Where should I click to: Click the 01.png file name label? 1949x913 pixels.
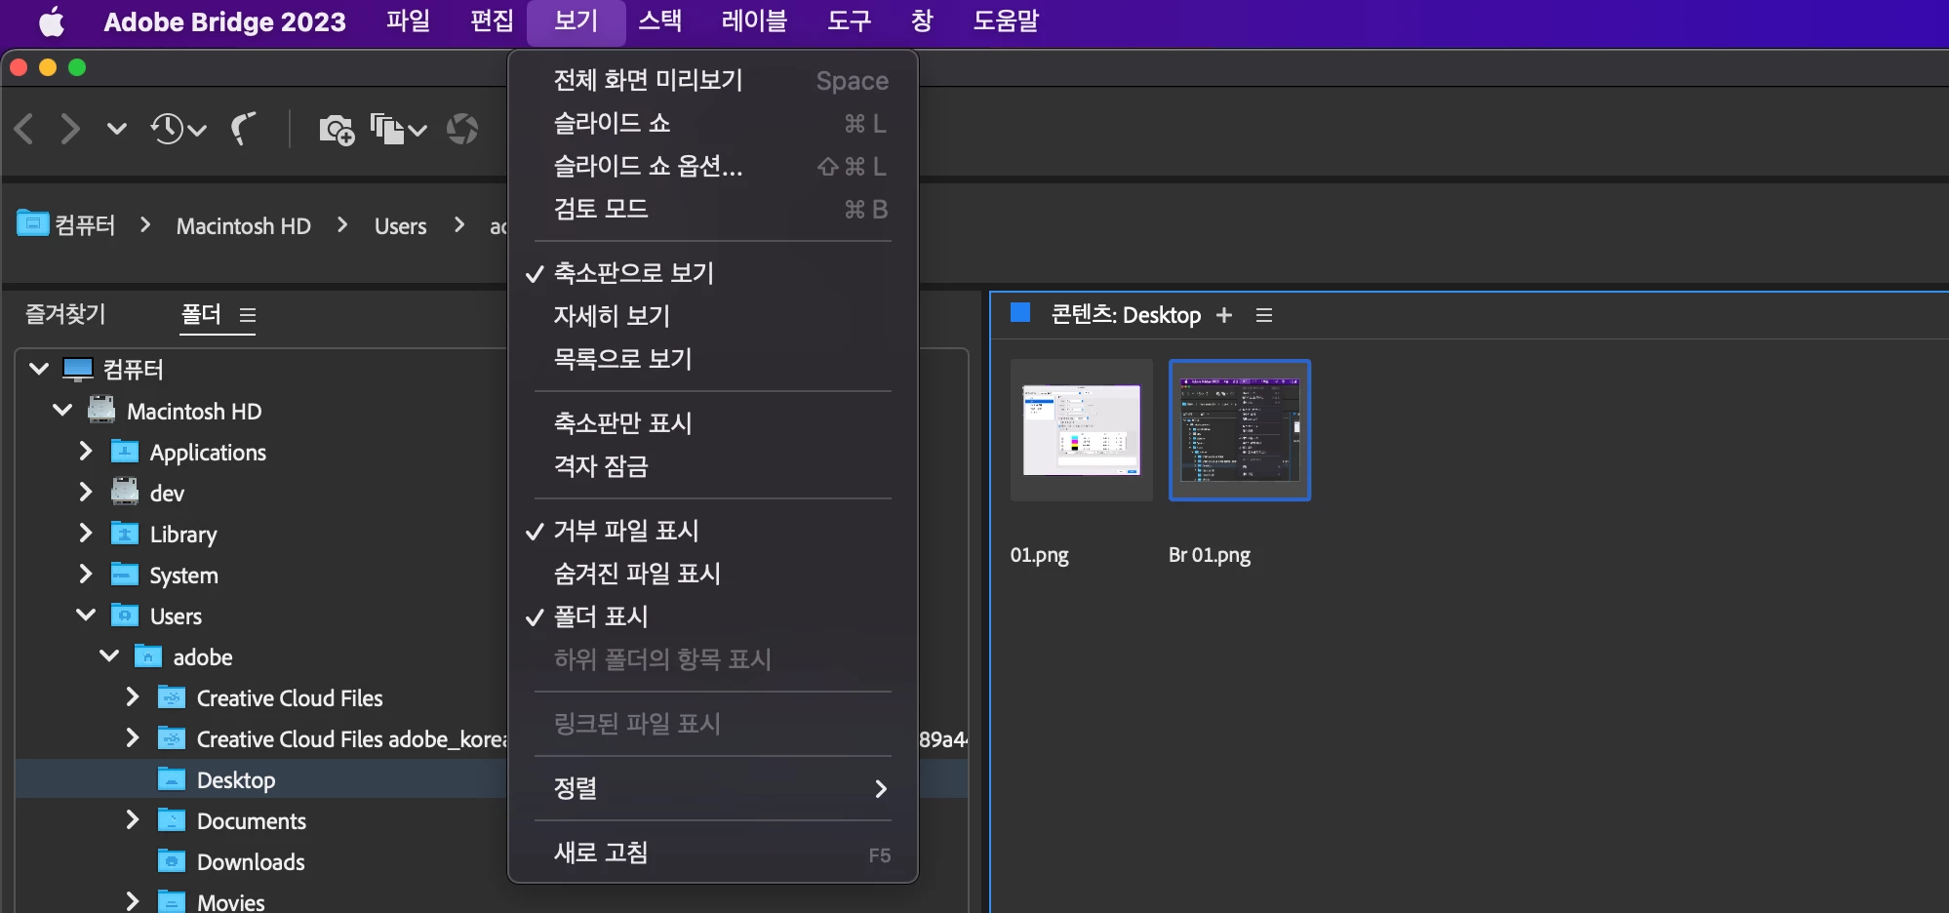[x=1040, y=555]
